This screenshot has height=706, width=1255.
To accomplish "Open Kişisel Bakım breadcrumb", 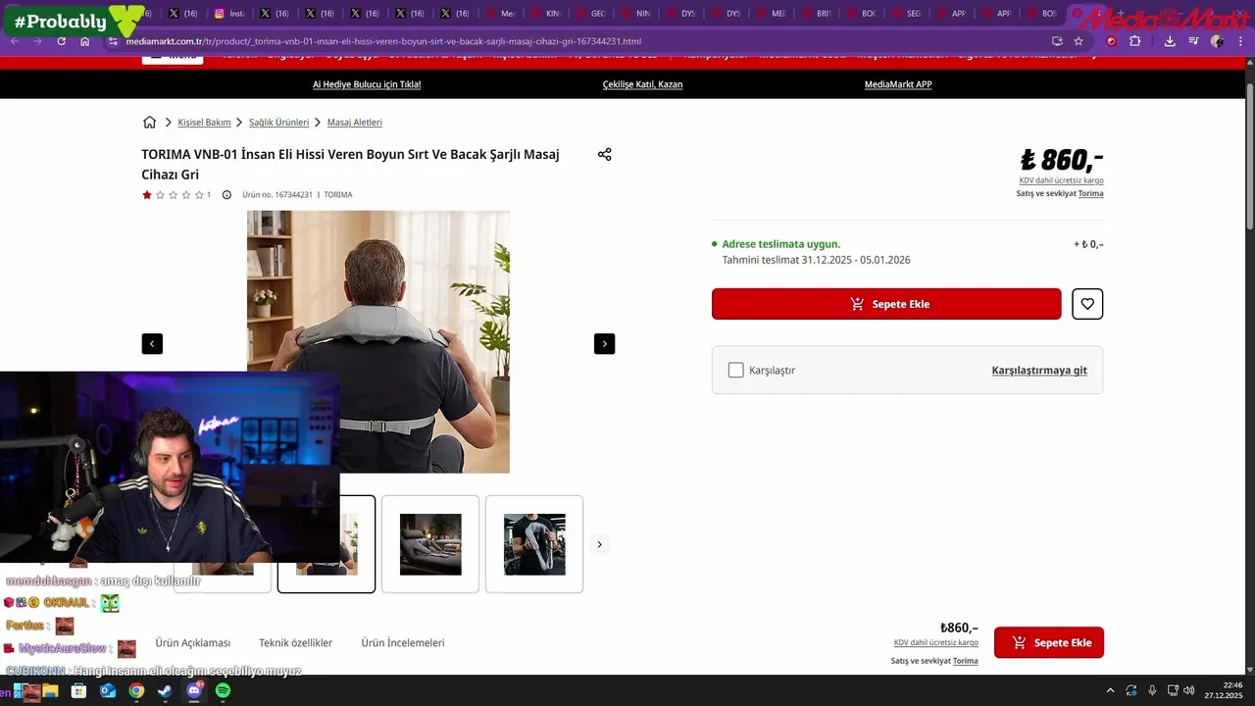I will coord(204,123).
